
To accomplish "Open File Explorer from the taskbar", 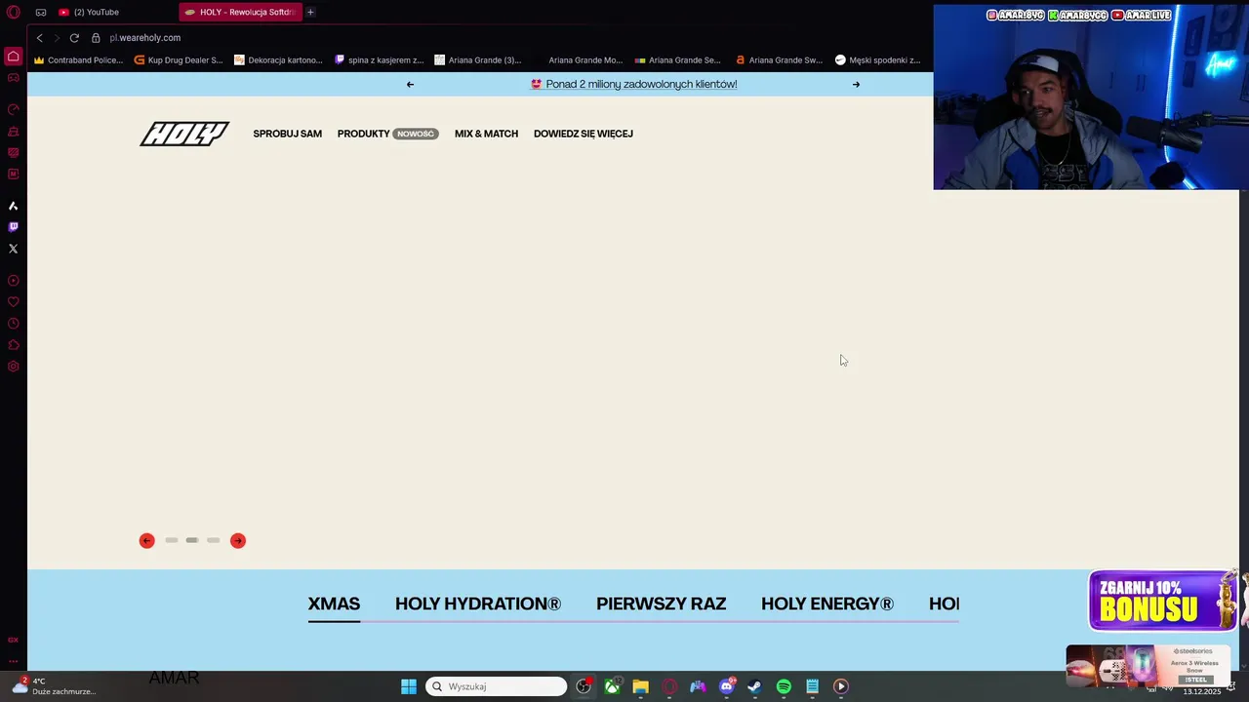I will point(640,686).
